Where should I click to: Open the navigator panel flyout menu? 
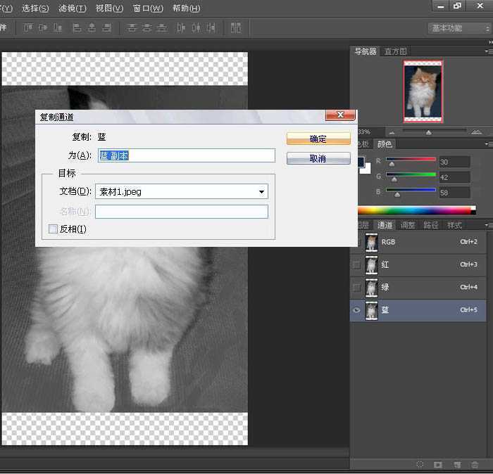pos(487,51)
